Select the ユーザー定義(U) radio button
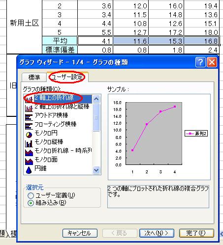The image size is (223, 245). [x=31, y=195]
